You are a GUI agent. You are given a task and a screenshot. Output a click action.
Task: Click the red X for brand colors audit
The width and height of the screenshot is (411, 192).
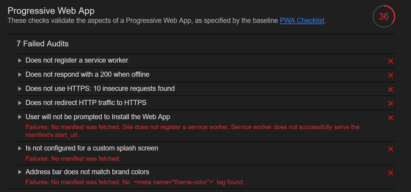[390, 172]
